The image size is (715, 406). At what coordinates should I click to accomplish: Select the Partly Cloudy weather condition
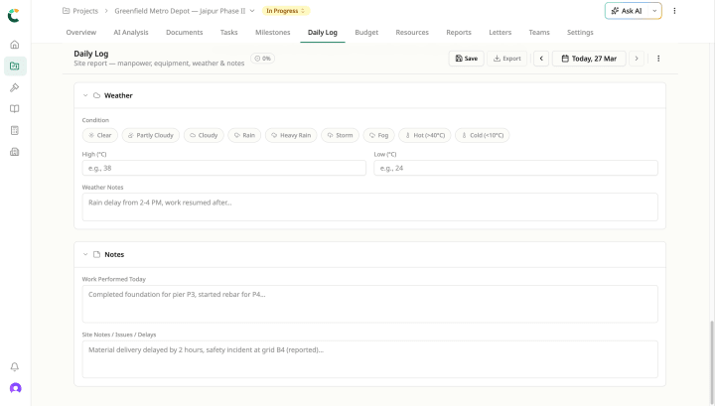(x=151, y=135)
